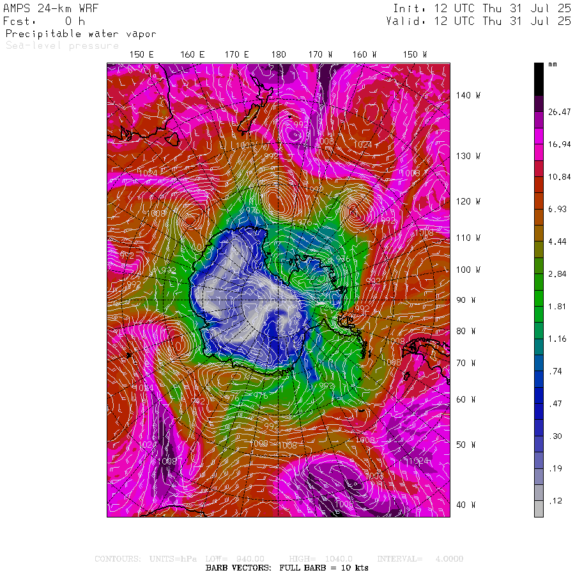Click the "60 W" label right of map
Viewport: 575px width, 575px height.
(466, 400)
